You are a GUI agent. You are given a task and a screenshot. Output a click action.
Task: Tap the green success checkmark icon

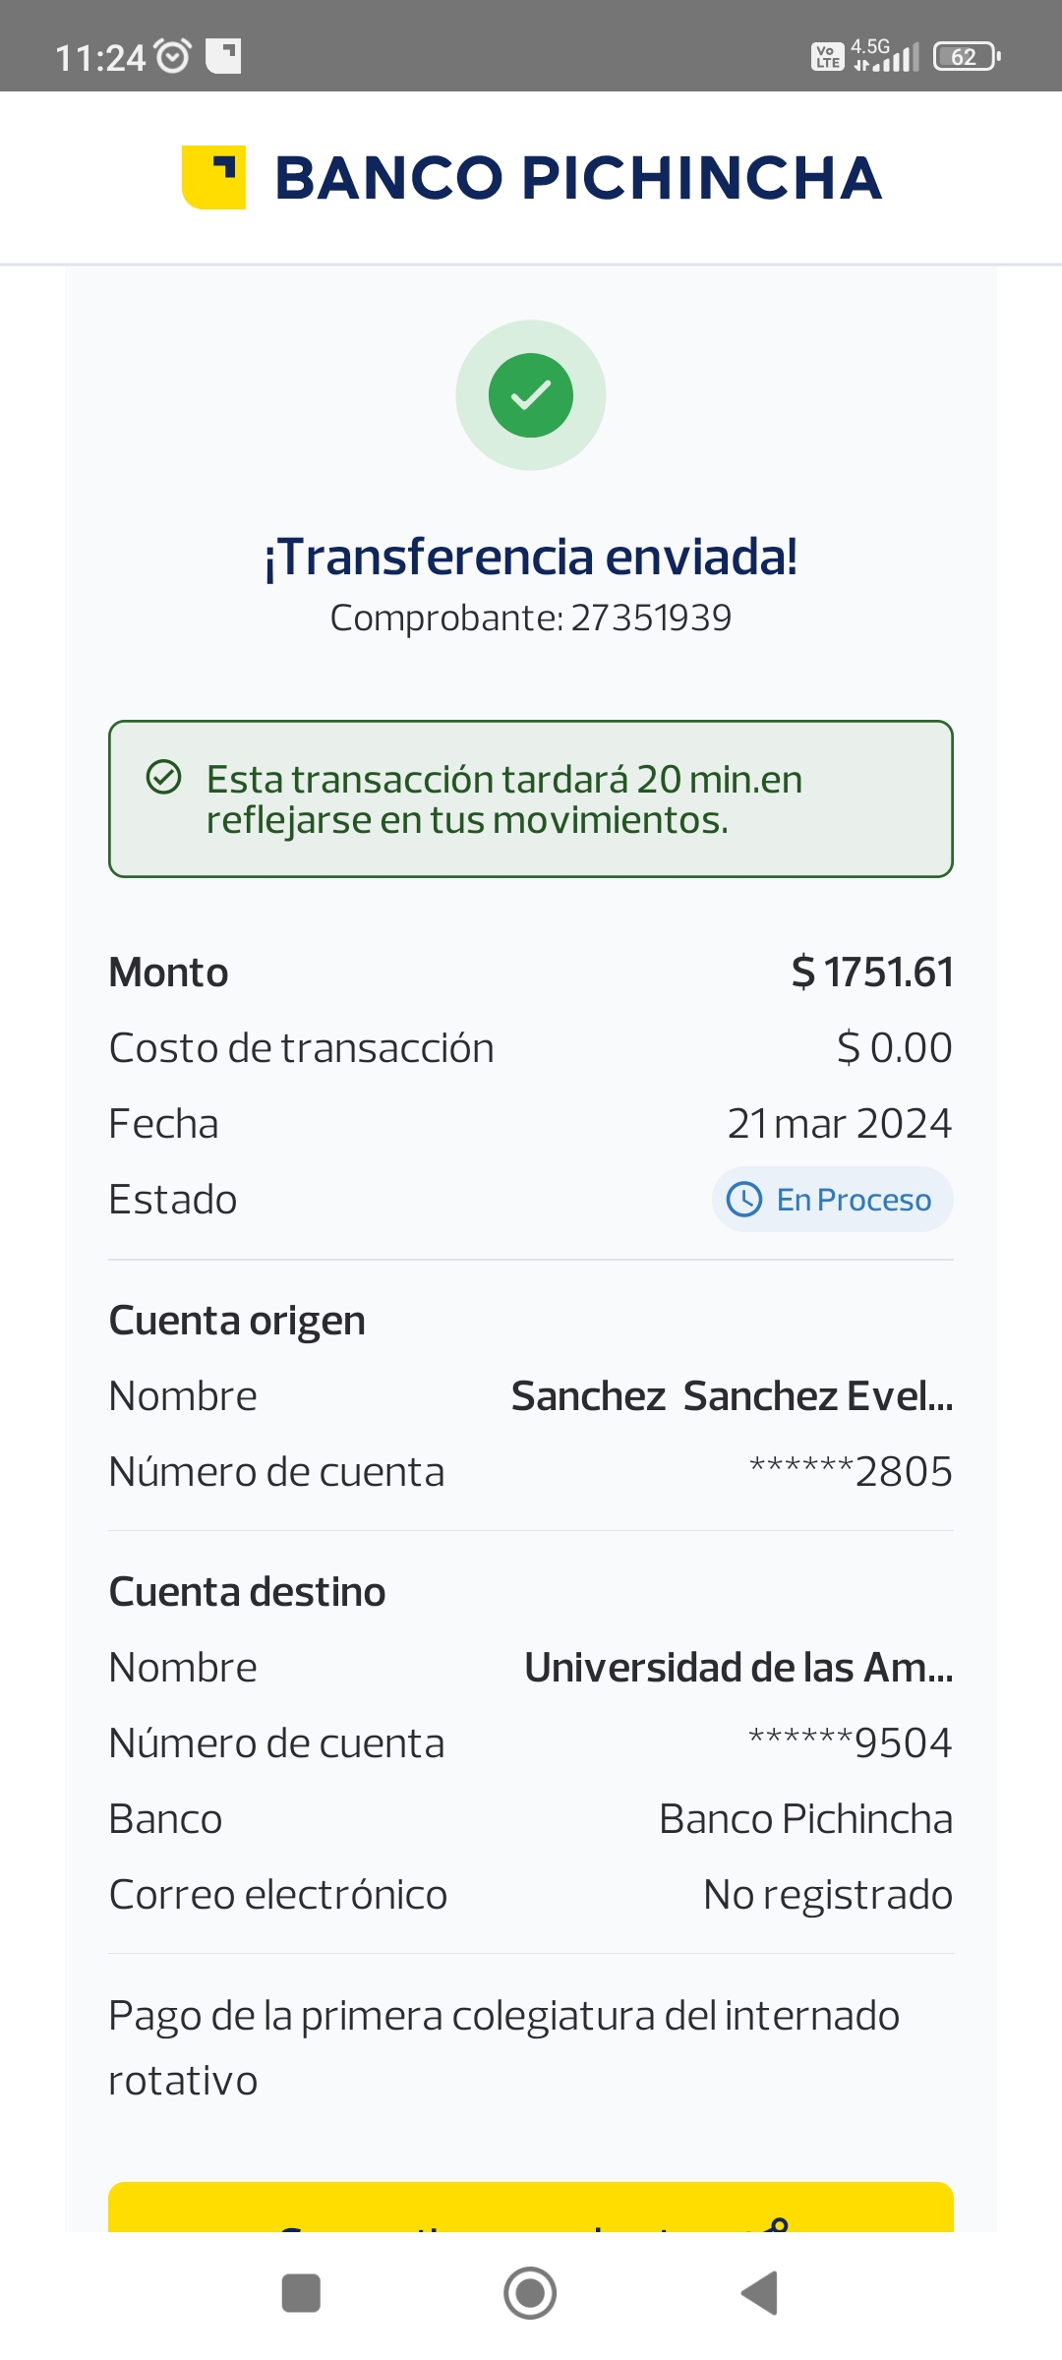pyautogui.click(x=531, y=395)
